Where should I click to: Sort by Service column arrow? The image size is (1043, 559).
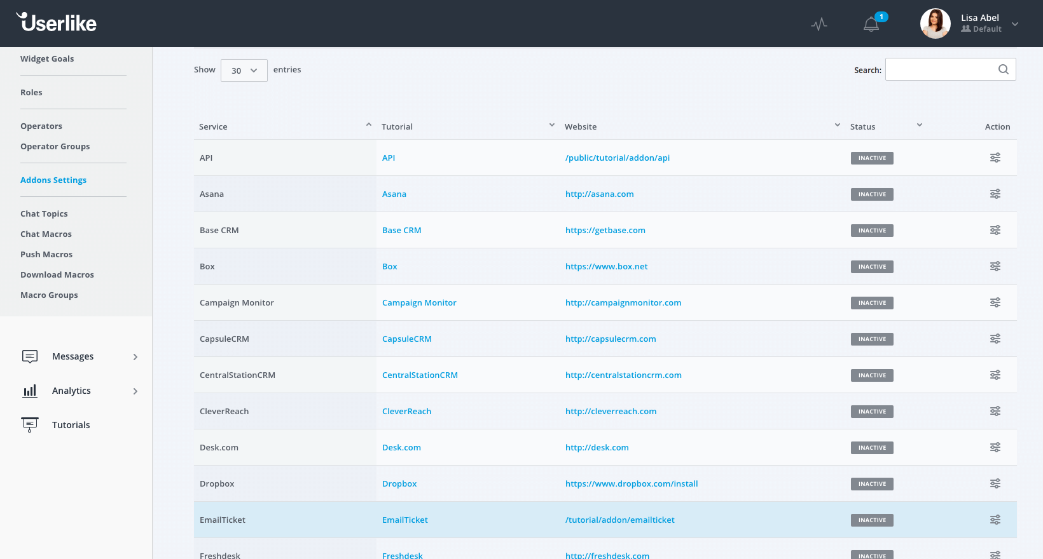point(369,125)
